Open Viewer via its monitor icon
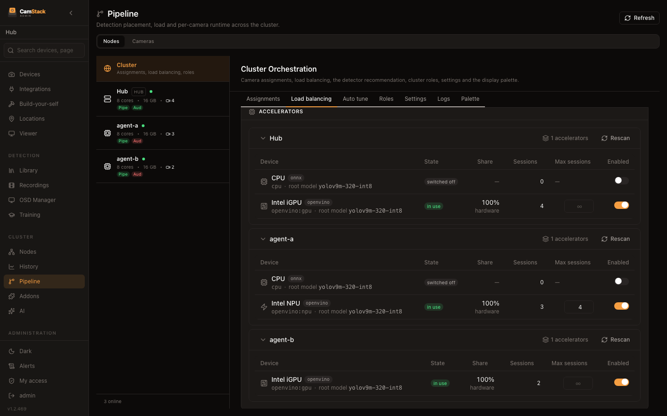The height and width of the screenshot is (416, 667). tap(12, 134)
